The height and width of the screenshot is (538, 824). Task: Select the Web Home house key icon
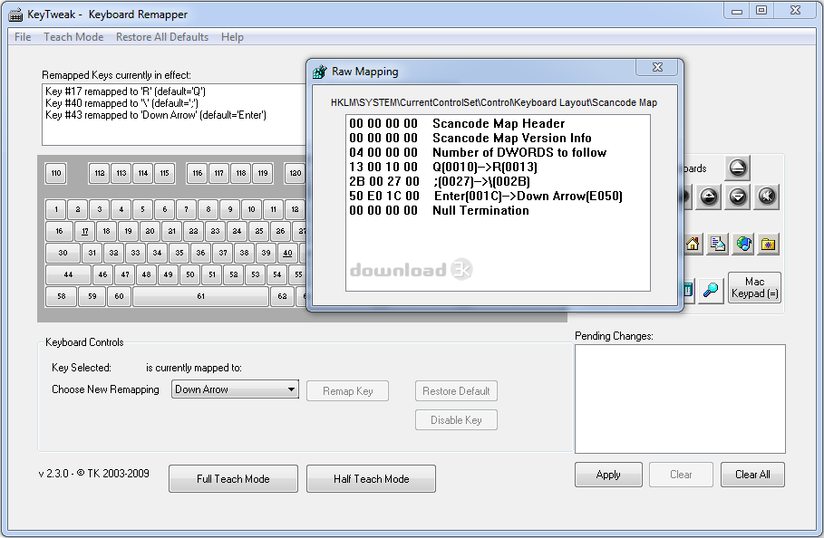pos(692,244)
